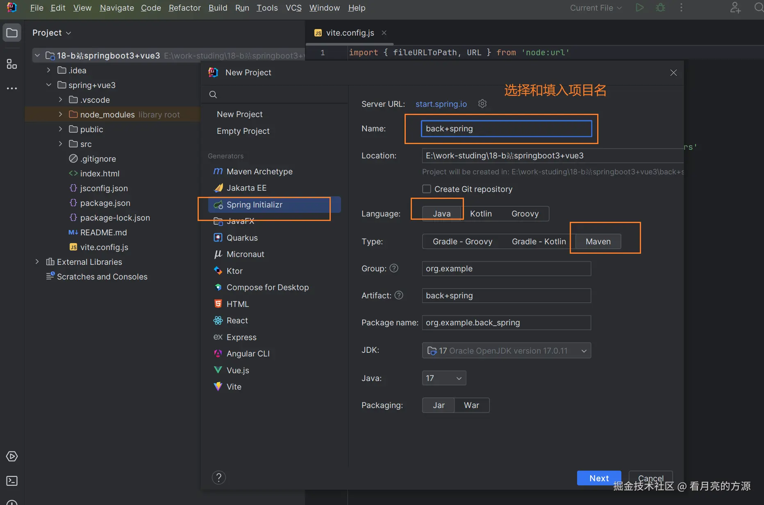Viewport: 764px width, 505px height.
Task: Open the help question mark button
Action: pyautogui.click(x=219, y=478)
